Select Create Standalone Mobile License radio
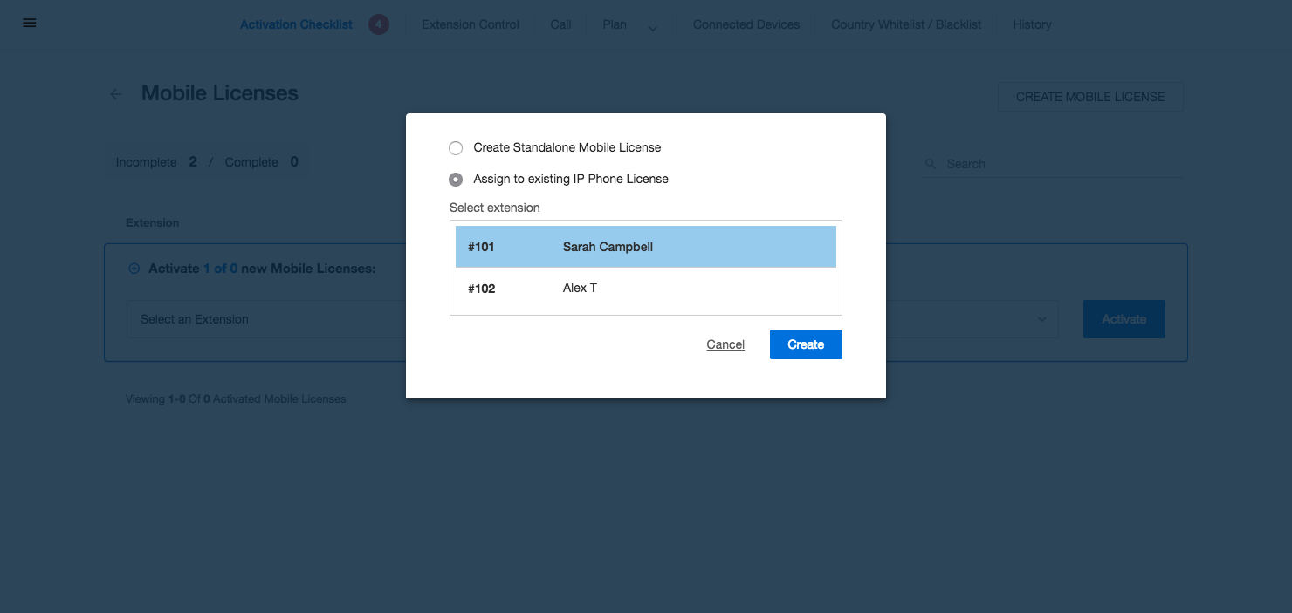 point(456,148)
